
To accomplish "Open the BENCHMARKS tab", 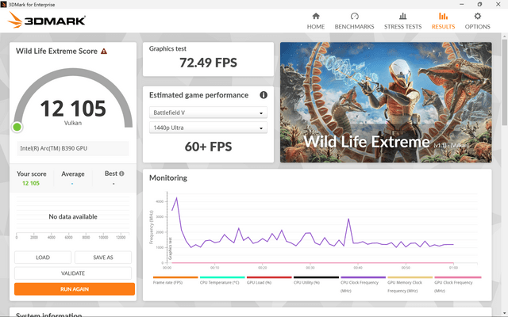I will (x=355, y=21).
